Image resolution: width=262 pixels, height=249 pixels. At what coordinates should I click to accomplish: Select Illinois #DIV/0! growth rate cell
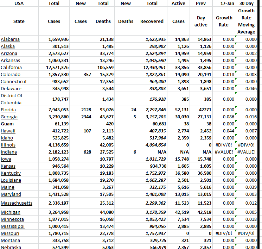[x=224, y=145]
